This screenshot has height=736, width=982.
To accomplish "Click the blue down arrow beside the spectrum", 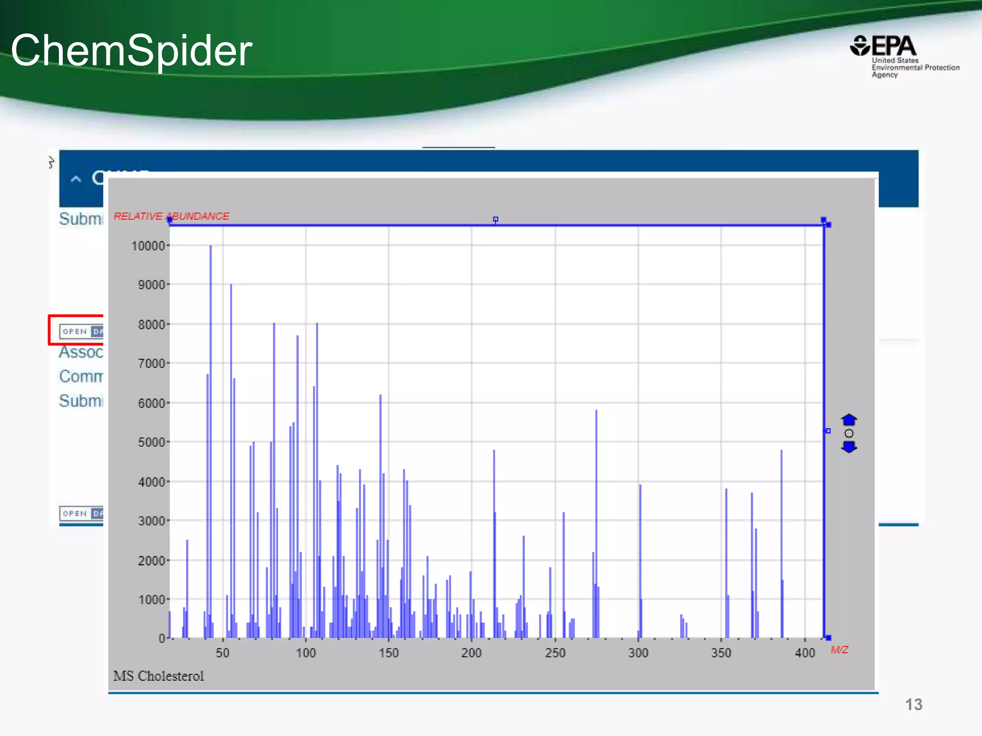I will [849, 447].
